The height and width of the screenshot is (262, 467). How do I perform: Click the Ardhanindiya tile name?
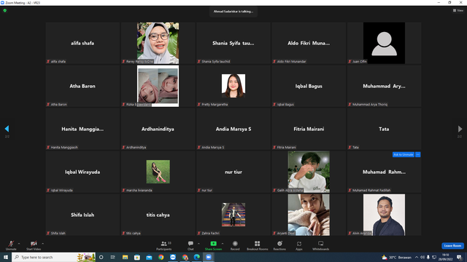[158, 129]
